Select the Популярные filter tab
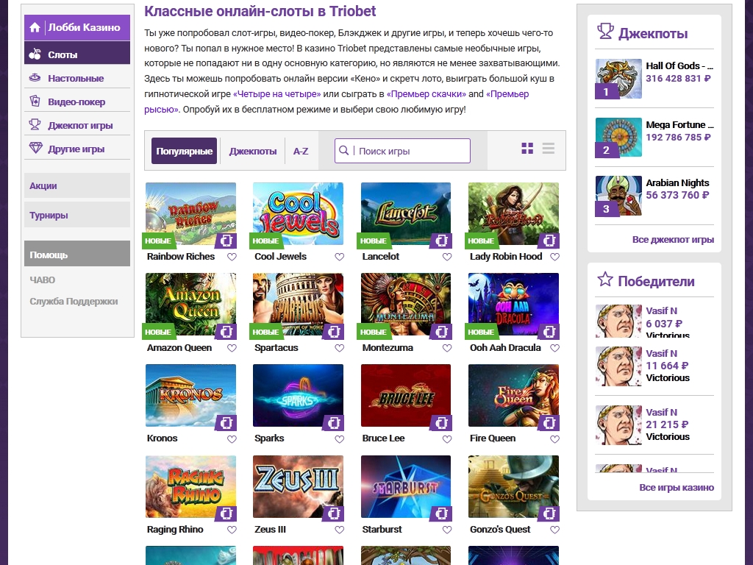This screenshot has height=565, width=753. click(184, 151)
